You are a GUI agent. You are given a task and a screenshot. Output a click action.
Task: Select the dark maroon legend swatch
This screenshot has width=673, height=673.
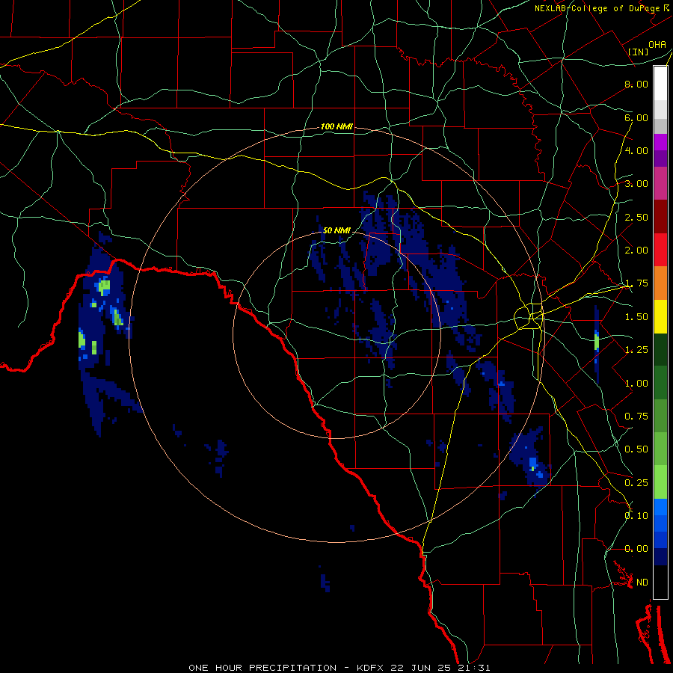pyautogui.click(x=660, y=217)
